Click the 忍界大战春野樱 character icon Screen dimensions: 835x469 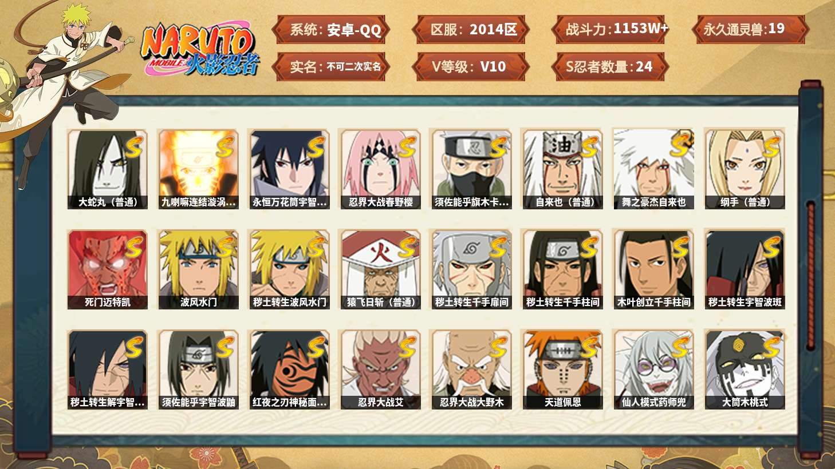381,169
